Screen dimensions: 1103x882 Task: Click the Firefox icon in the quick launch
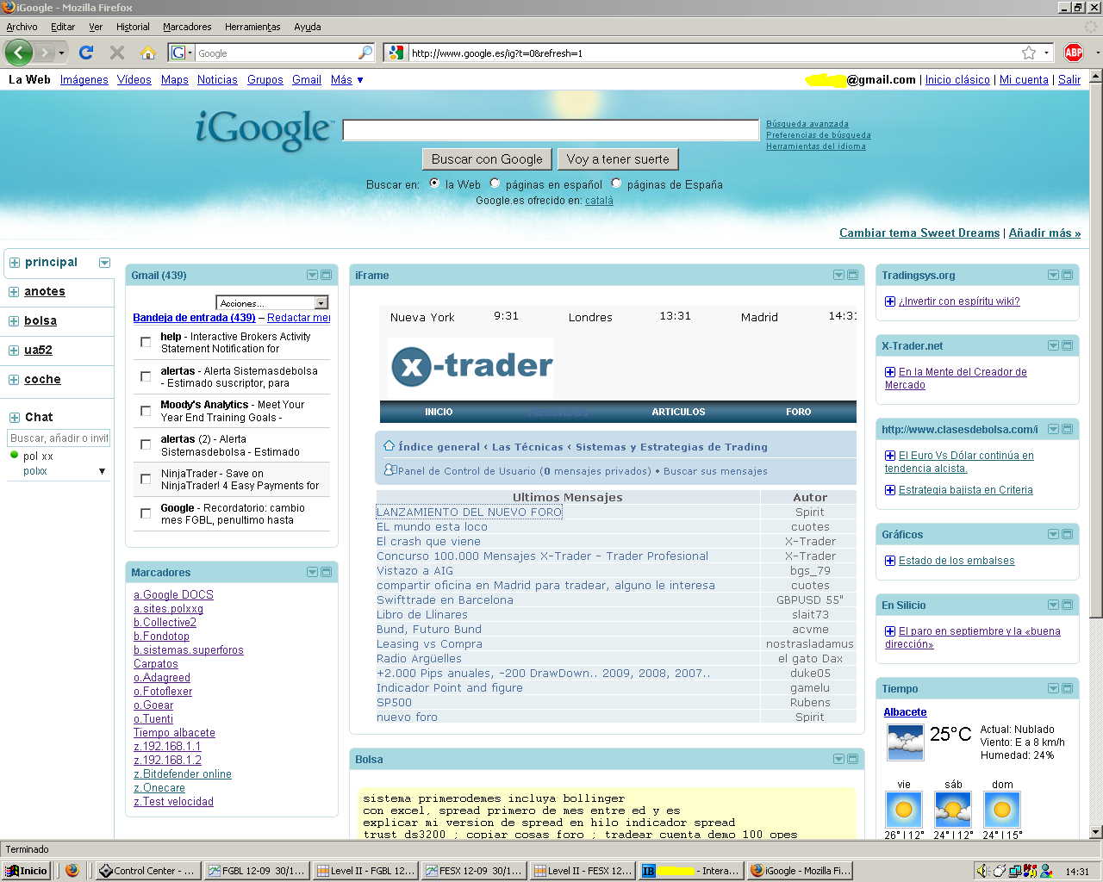tap(72, 871)
